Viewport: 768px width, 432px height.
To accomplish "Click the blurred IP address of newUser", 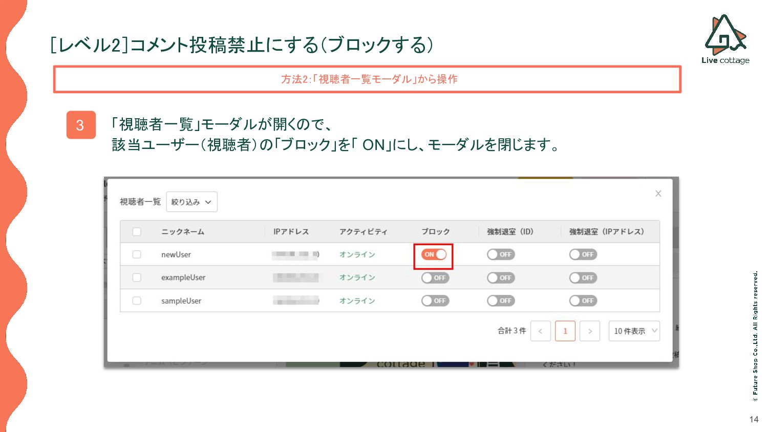I will 296,254.
